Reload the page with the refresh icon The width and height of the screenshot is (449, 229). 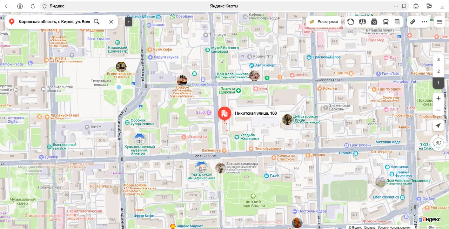pos(33,6)
